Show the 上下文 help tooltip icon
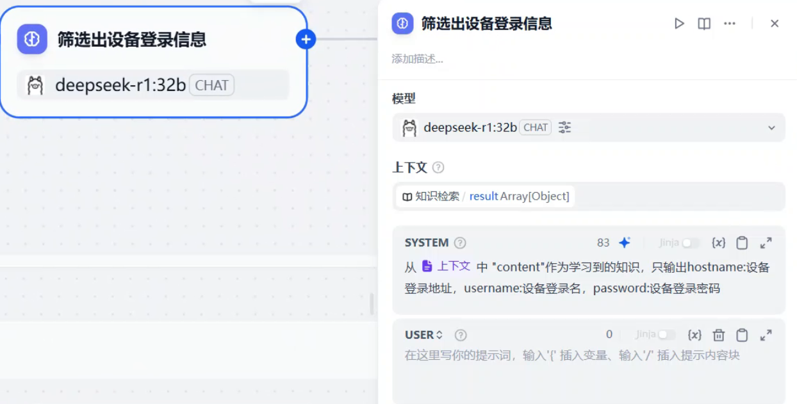The width and height of the screenshot is (797, 404). tap(438, 168)
